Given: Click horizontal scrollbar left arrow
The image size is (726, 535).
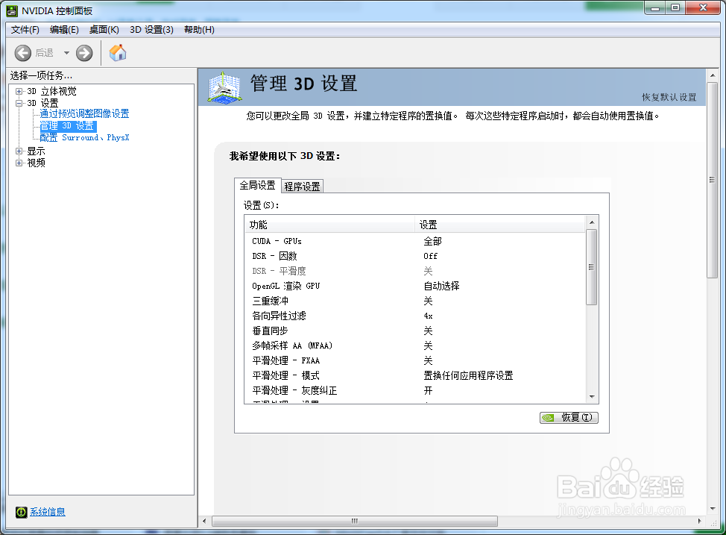Looking at the screenshot, I should 205,521.
